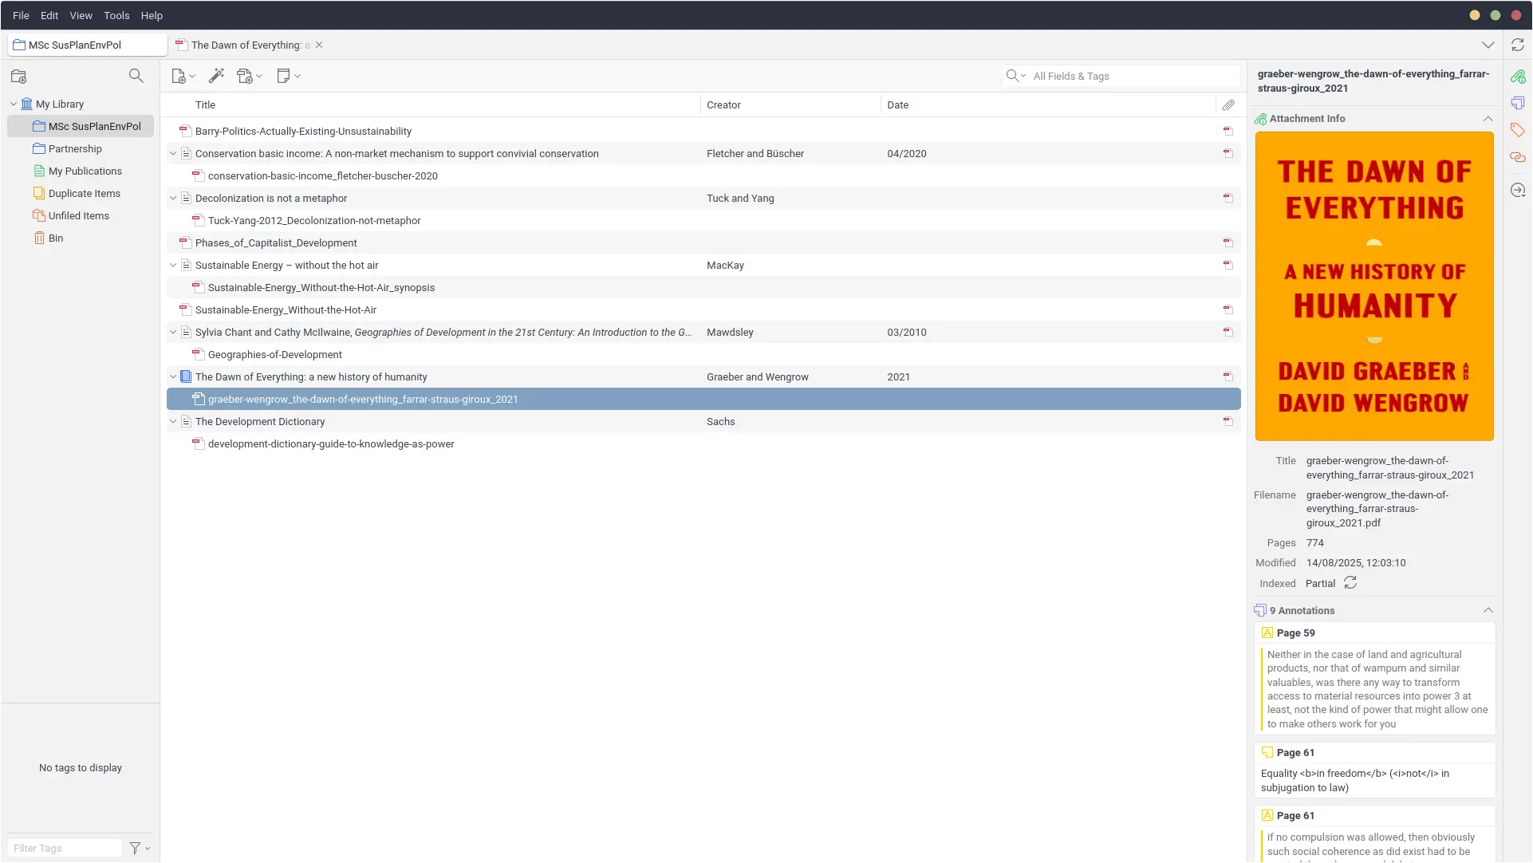
Task: Collapse Sustainable Energy – without the hot air item
Action: coord(173,265)
